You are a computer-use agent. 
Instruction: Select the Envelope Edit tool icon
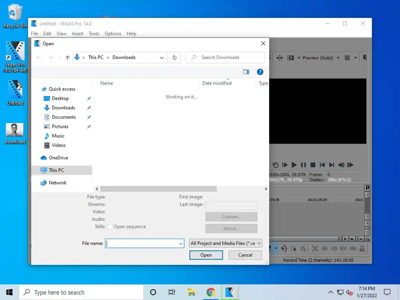(x=284, y=248)
